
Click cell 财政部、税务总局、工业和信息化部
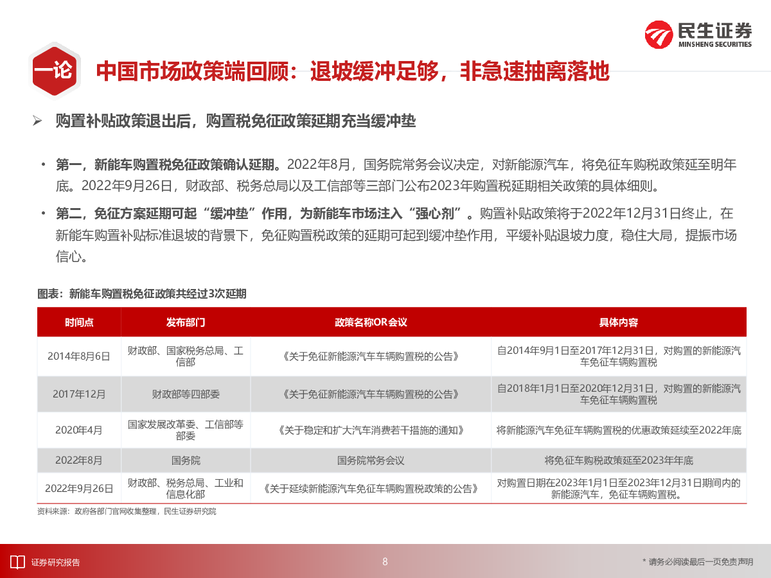186,488
